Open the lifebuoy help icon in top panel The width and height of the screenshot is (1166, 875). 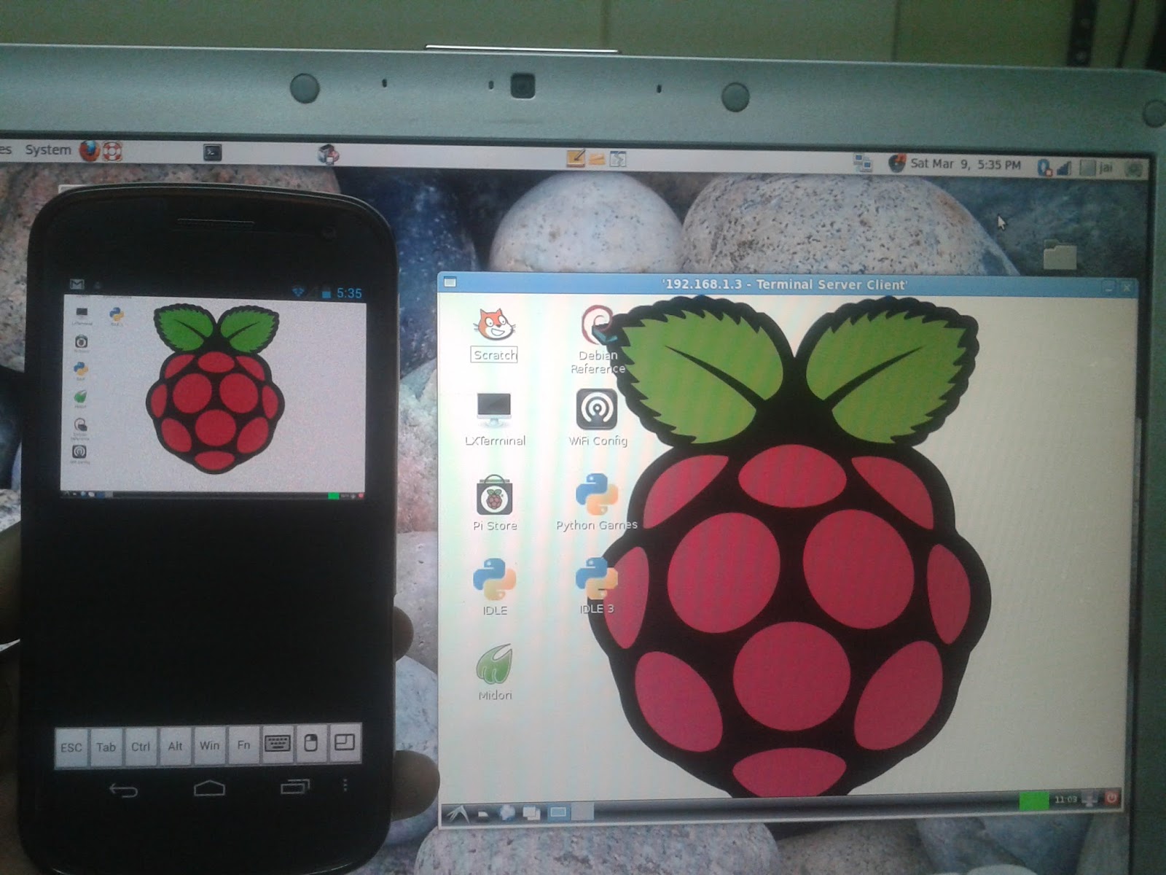(x=111, y=152)
